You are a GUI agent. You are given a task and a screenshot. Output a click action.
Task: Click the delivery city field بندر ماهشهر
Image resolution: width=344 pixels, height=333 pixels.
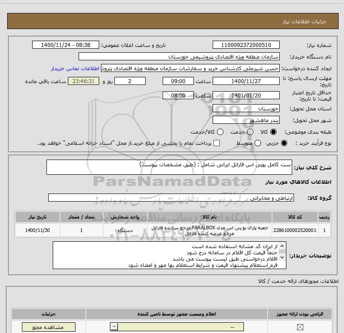pos(246,120)
